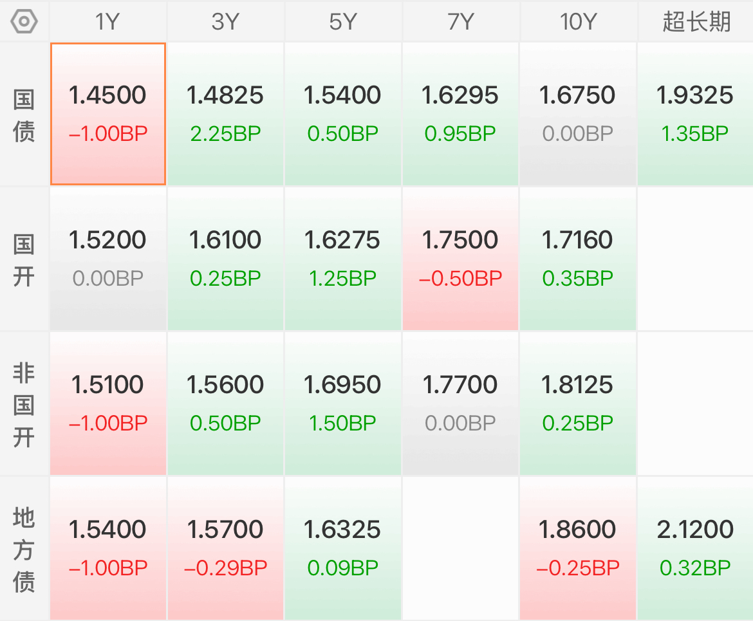This screenshot has height=621, width=753.
Task: Click the 国债 row label
Action: (24, 115)
